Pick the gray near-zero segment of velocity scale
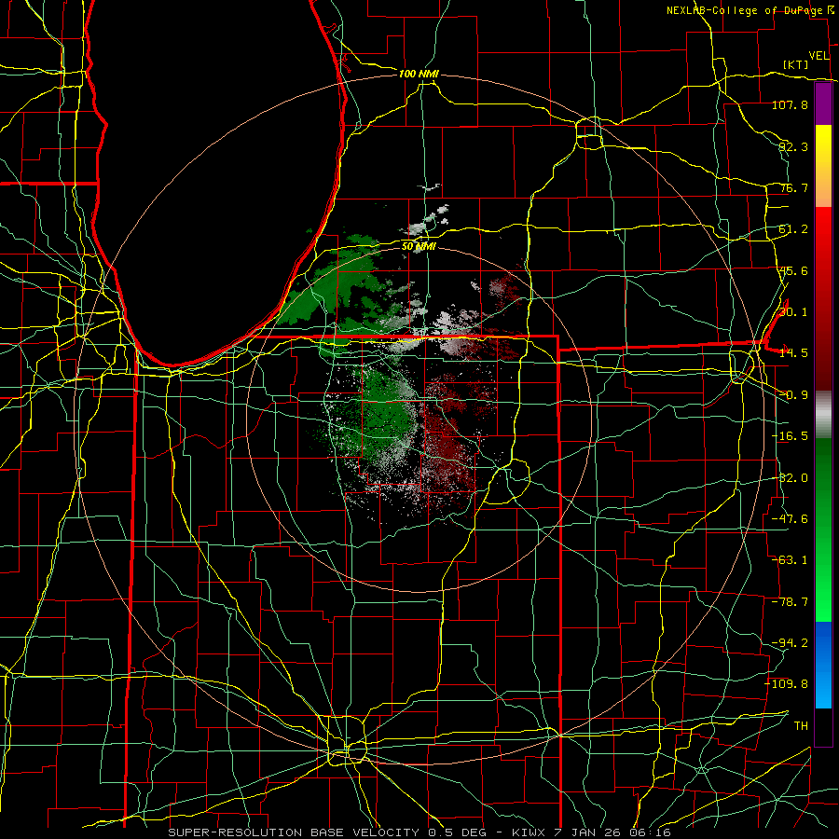The width and height of the screenshot is (839, 839). click(x=823, y=414)
